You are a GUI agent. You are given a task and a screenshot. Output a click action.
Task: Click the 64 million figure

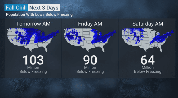pos(148,60)
